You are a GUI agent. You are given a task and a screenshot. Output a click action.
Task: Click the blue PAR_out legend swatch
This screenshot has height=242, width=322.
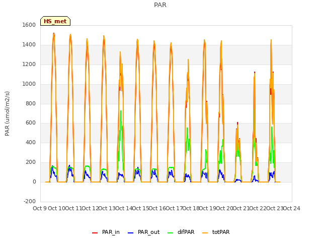click(x=130, y=233)
